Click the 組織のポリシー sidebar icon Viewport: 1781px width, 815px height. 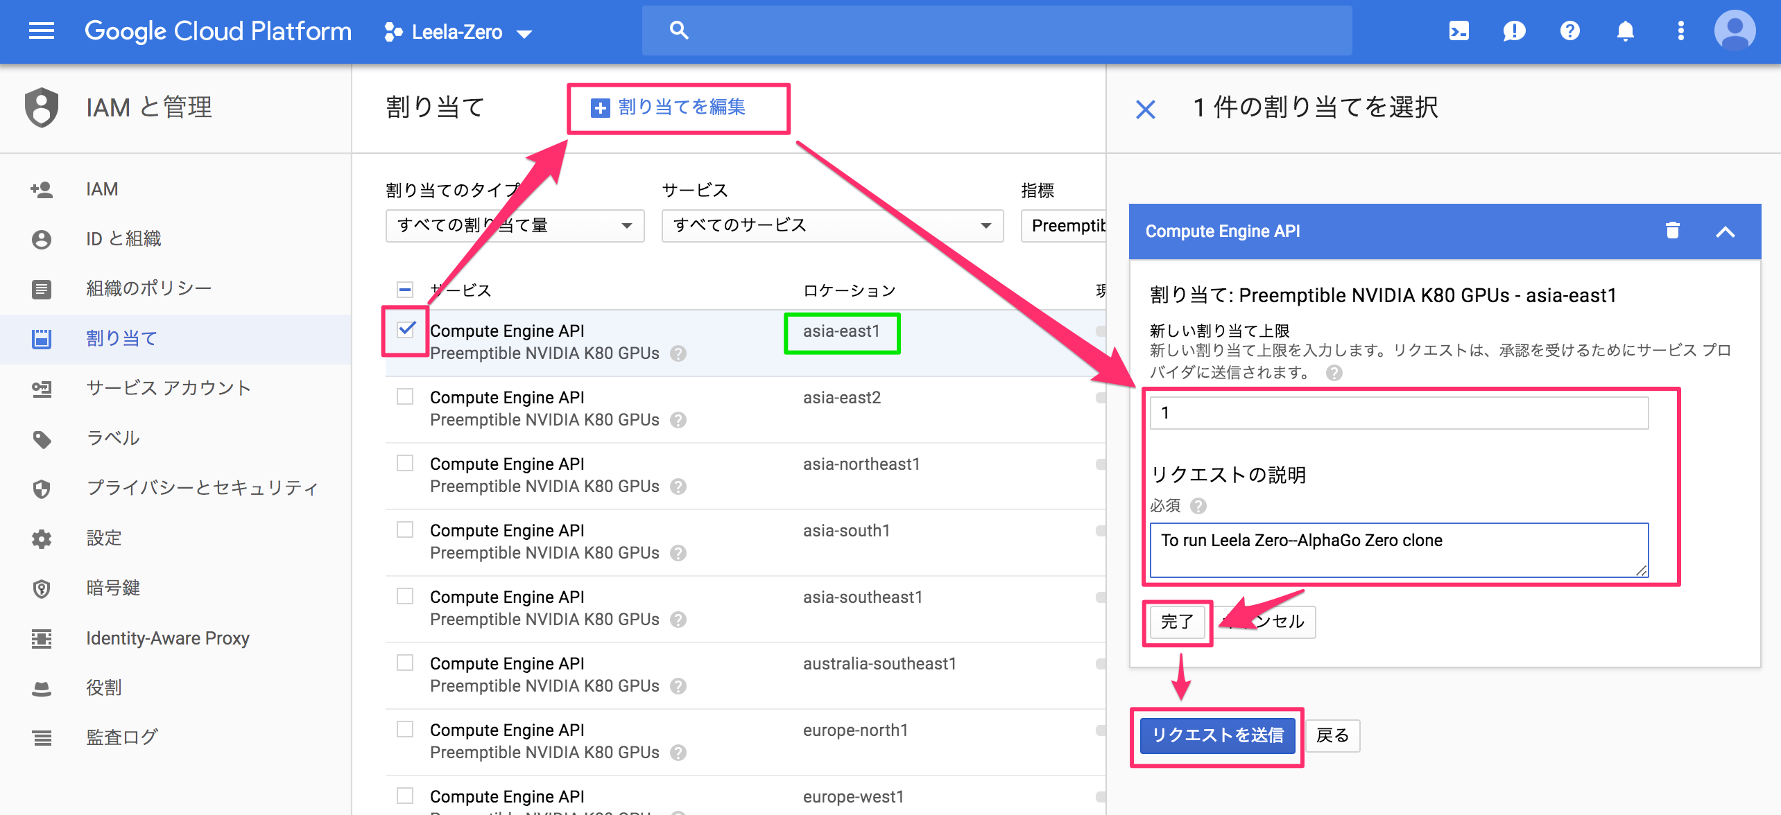(42, 289)
